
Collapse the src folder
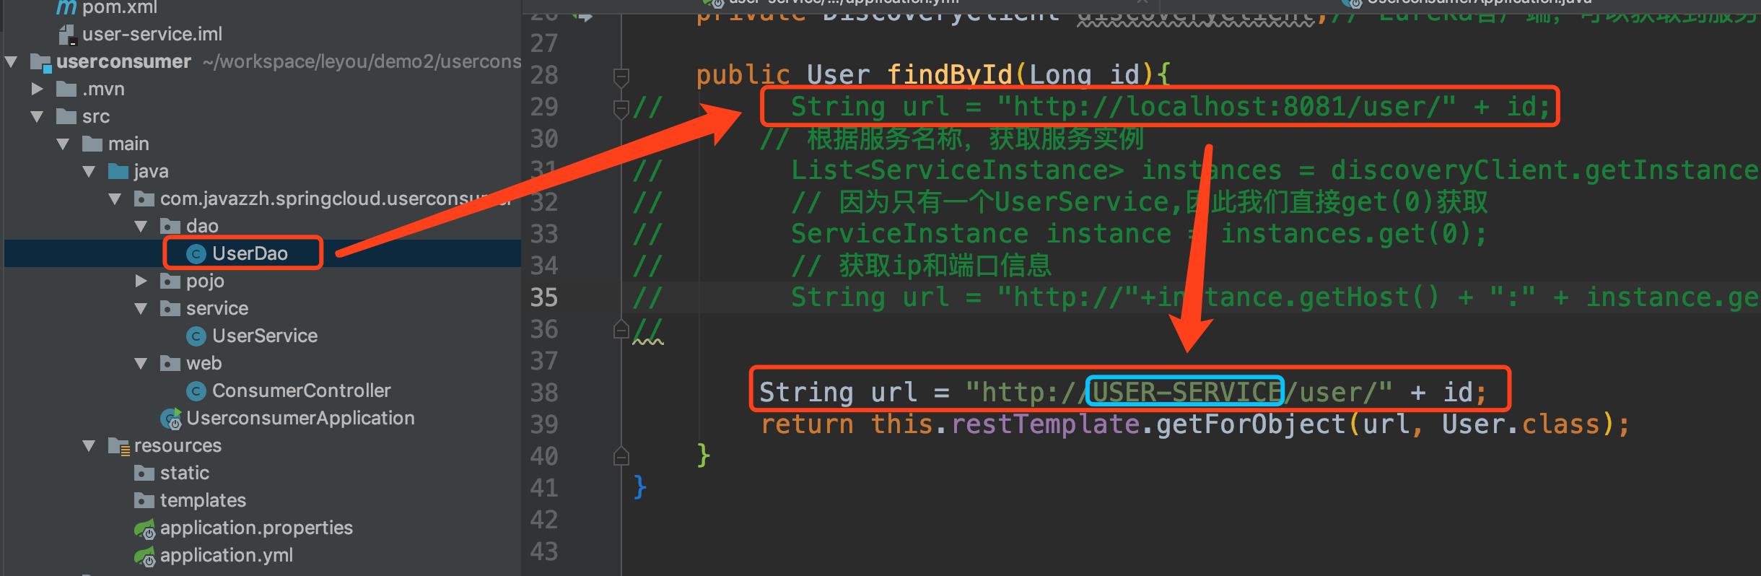(38, 117)
